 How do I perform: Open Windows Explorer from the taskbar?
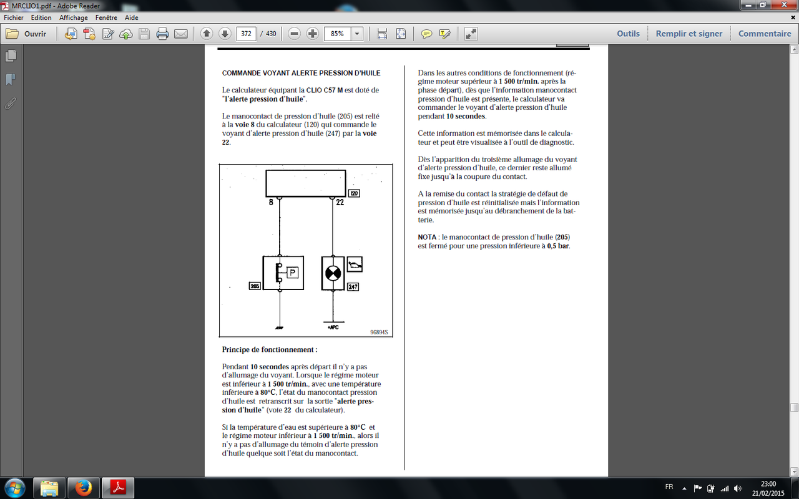tap(49, 488)
